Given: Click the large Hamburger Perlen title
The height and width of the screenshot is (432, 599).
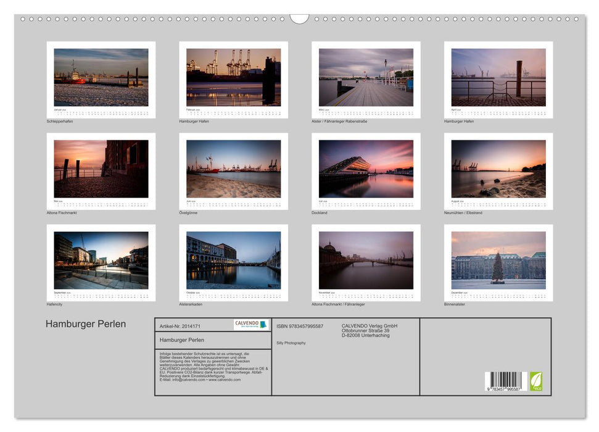Looking at the screenshot, I should point(86,324).
